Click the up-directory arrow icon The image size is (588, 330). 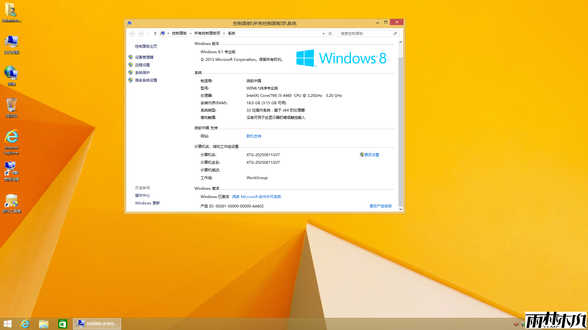coord(155,34)
